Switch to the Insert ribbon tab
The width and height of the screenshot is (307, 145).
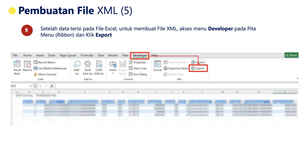40,55
